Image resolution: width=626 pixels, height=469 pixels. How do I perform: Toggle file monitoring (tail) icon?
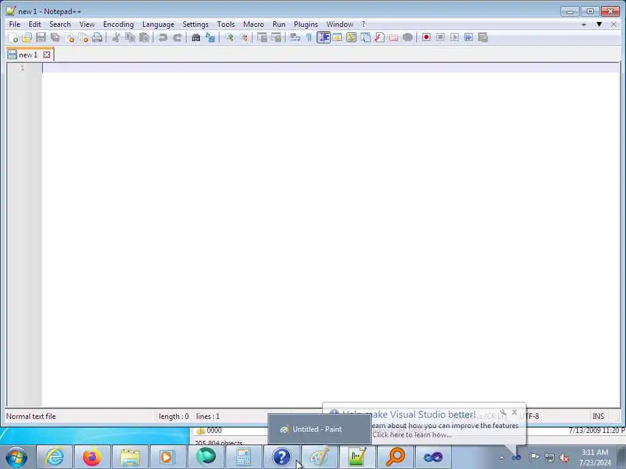coord(408,37)
